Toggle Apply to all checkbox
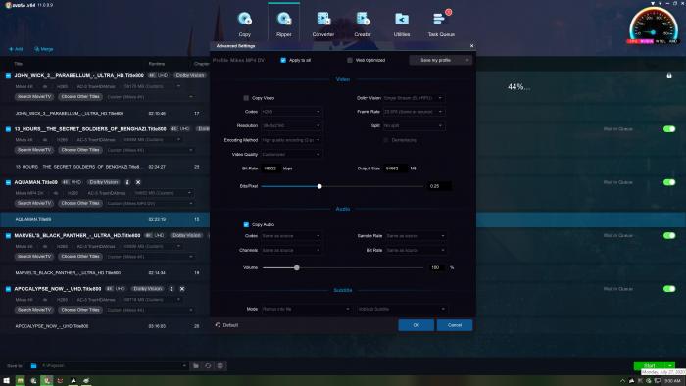Image resolution: width=686 pixels, height=386 pixels. [x=283, y=60]
